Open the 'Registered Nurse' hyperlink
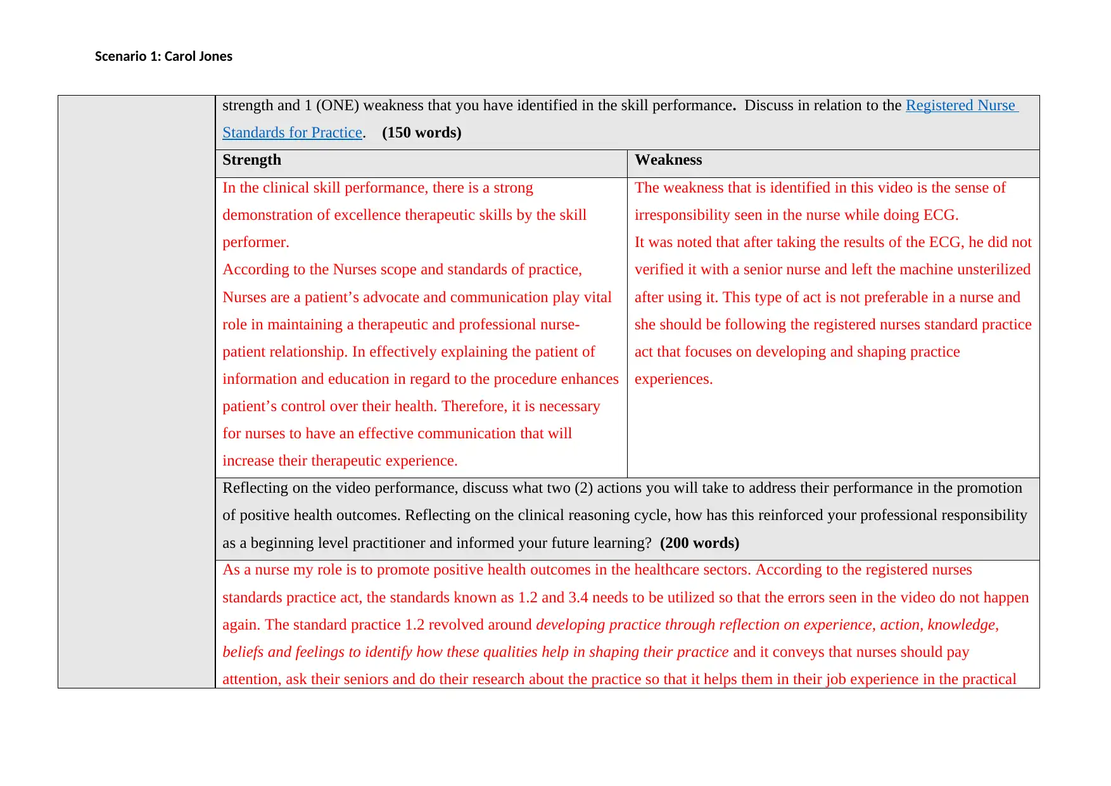The width and height of the screenshot is (1111, 786). click(961, 105)
